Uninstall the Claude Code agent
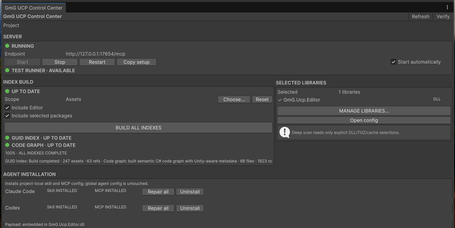 (190, 192)
